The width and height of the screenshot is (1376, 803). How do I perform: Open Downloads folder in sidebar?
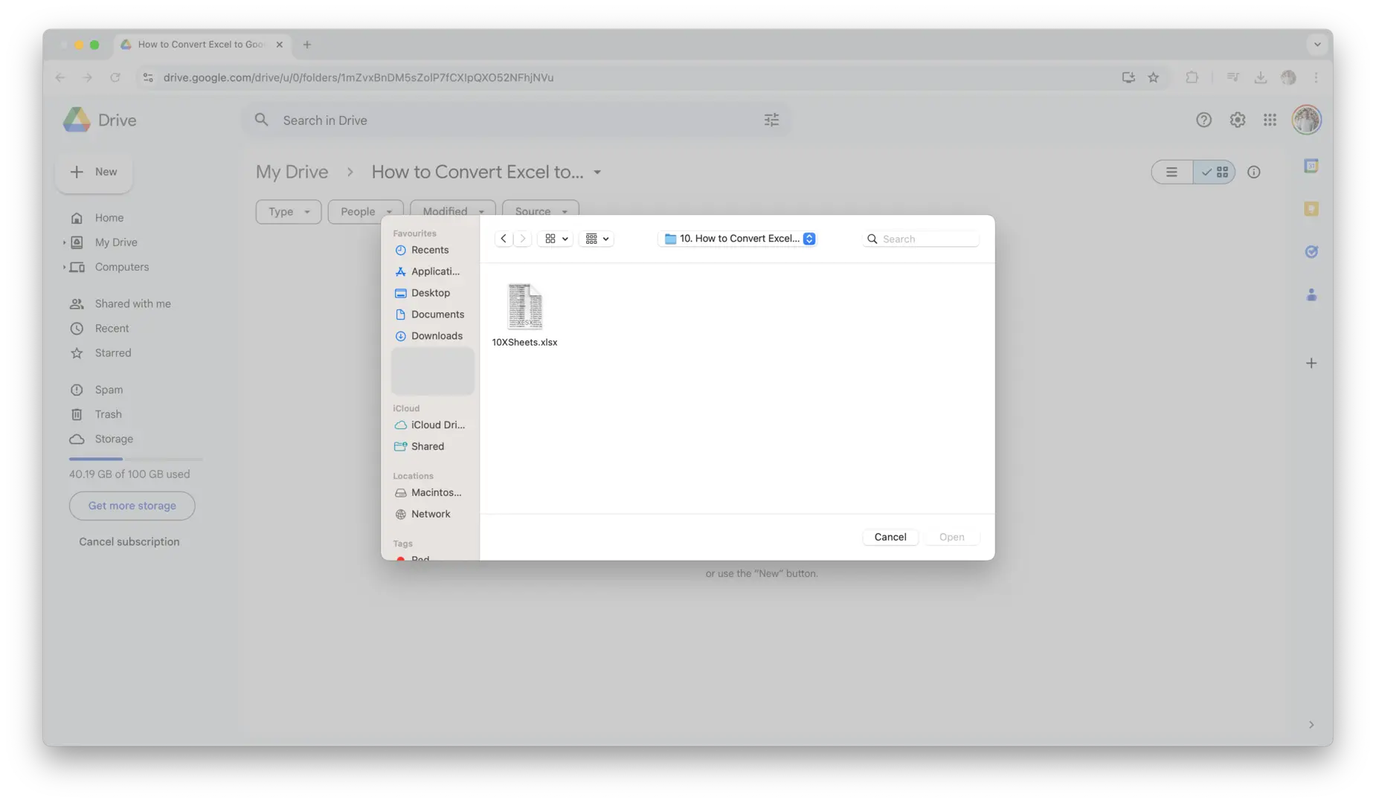pyautogui.click(x=436, y=336)
